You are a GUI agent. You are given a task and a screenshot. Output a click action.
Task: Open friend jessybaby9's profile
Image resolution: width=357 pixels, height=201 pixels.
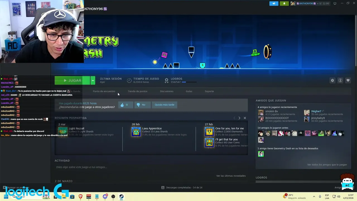pos(318,118)
